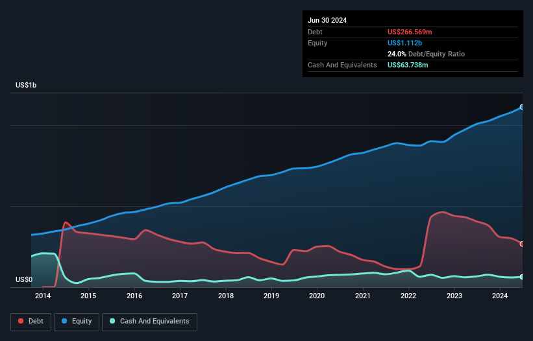533x341 pixels.
Task: Click the 2016 x-axis label
Action: 134,296
